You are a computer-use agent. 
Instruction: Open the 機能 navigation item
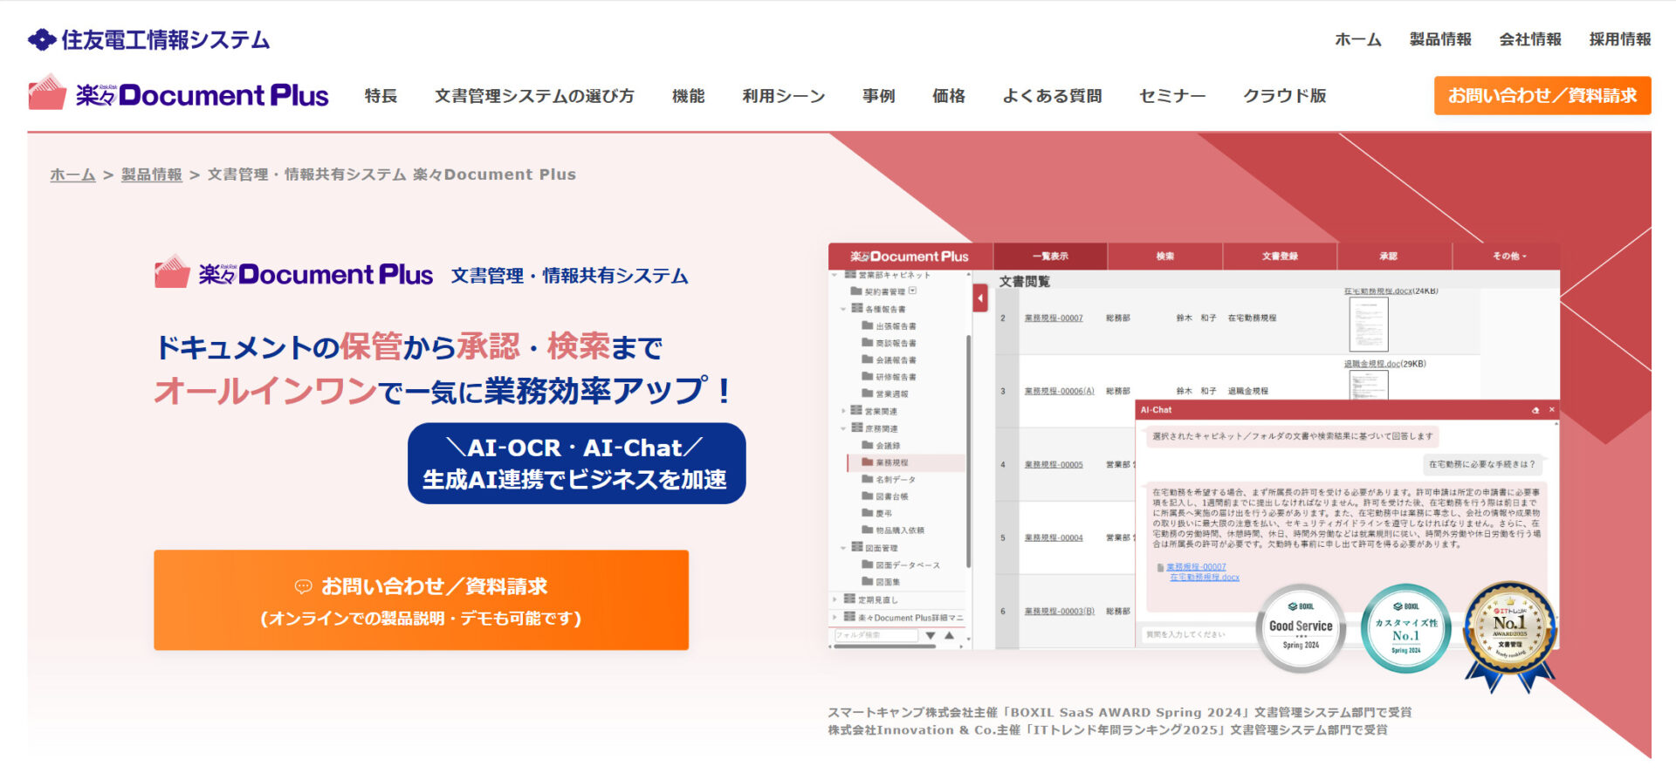[x=688, y=96]
